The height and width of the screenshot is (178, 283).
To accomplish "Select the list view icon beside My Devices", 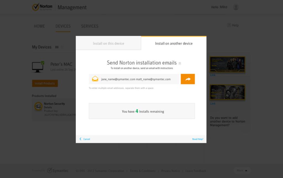I will click(57, 47).
